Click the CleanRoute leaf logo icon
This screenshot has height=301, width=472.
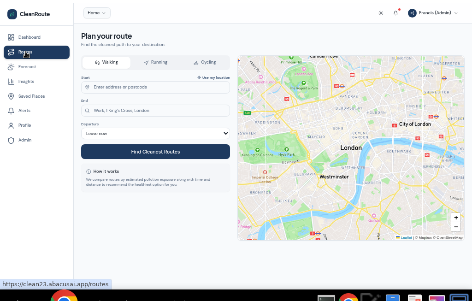[x=12, y=14]
